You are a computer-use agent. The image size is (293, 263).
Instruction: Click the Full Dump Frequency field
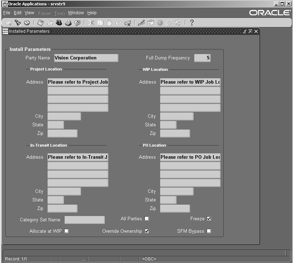[x=202, y=58]
